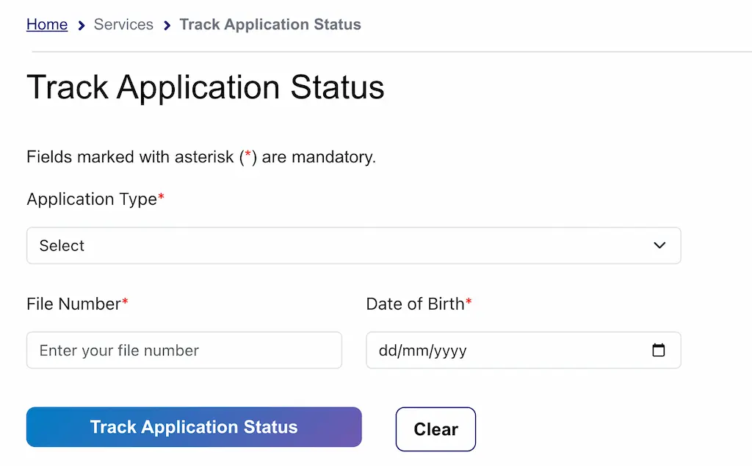
Task: Click the chevron icon after Services breadcrumb
Action: [167, 26]
